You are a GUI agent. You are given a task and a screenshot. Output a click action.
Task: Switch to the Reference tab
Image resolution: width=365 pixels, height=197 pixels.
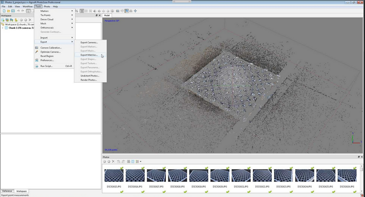(7, 191)
